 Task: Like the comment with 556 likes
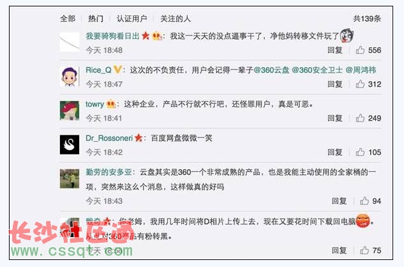360,50
